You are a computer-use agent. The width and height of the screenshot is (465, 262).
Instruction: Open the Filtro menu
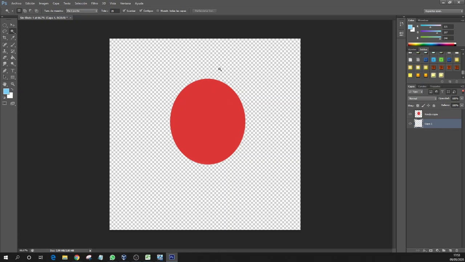(94, 3)
